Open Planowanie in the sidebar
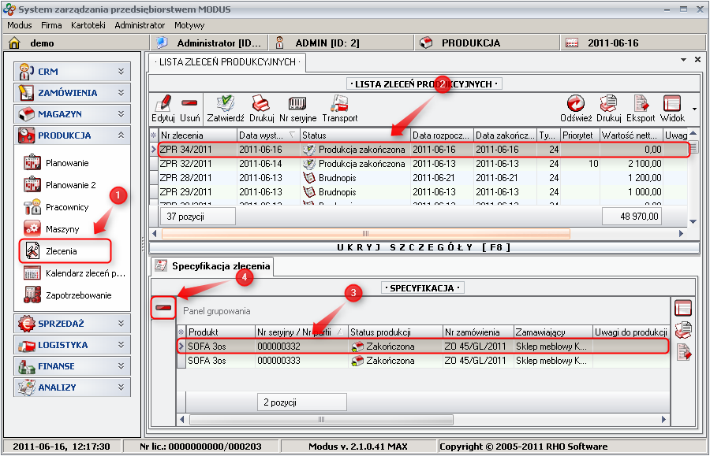 click(x=67, y=163)
